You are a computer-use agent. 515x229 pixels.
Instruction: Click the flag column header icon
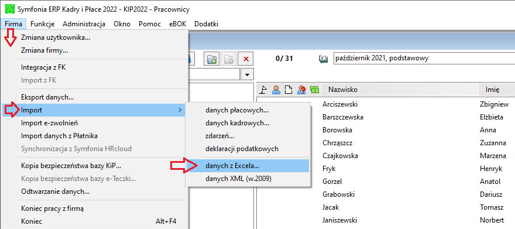[x=263, y=90]
